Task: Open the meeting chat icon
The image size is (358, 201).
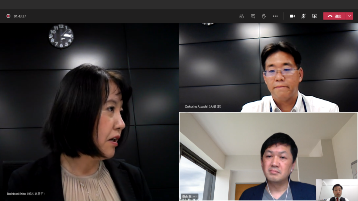Action: click(253, 16)
